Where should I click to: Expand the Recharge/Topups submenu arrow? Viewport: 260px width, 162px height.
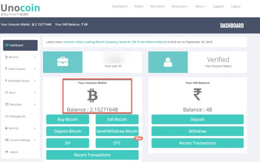coord(35,81)
